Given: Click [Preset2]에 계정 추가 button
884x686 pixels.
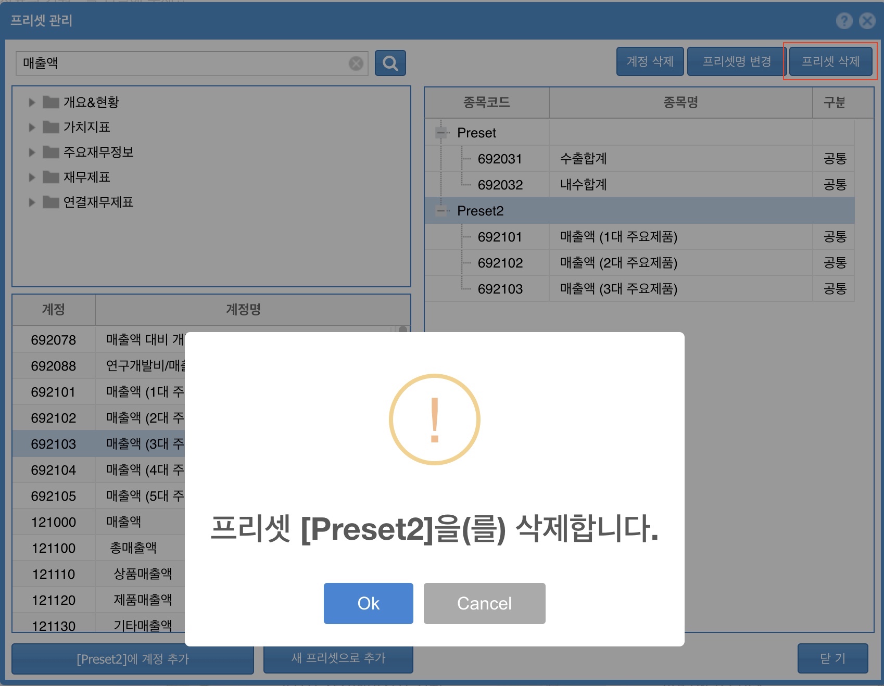Looking at the screenshot, I should pos(133,659).
